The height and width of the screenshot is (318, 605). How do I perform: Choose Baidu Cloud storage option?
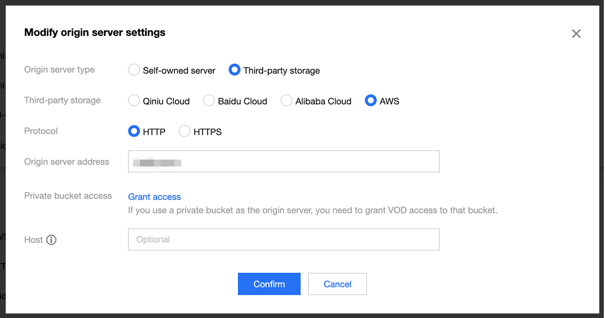click(x=209, y=101)
